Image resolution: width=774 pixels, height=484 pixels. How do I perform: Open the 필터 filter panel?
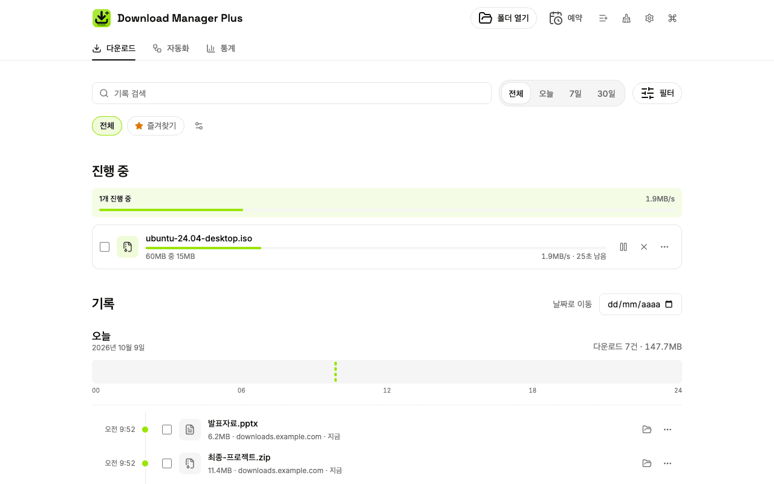pos(657,93)
